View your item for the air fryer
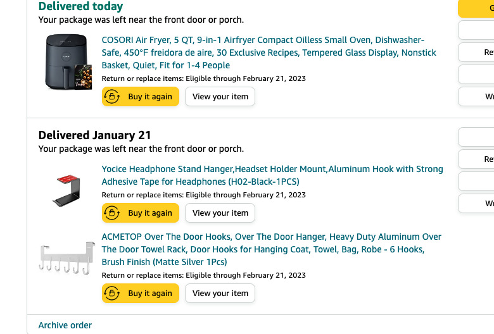 click(x=220, y=97)
